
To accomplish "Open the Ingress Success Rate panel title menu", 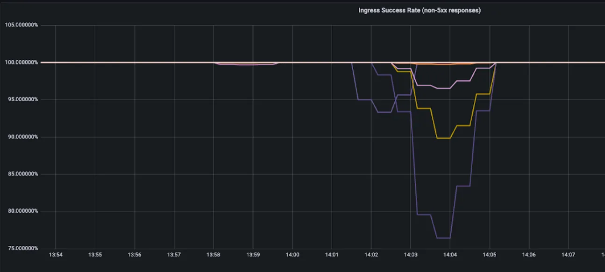I will click(x=419, y=10).
